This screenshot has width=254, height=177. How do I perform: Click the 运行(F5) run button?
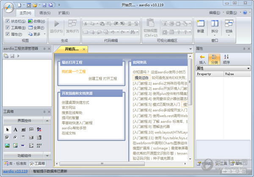56,26
